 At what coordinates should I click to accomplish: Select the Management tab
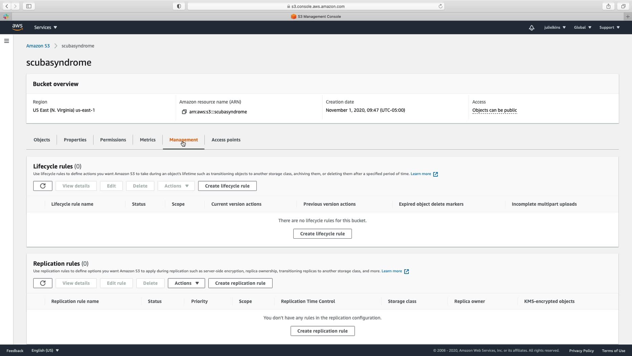(184, 140)
